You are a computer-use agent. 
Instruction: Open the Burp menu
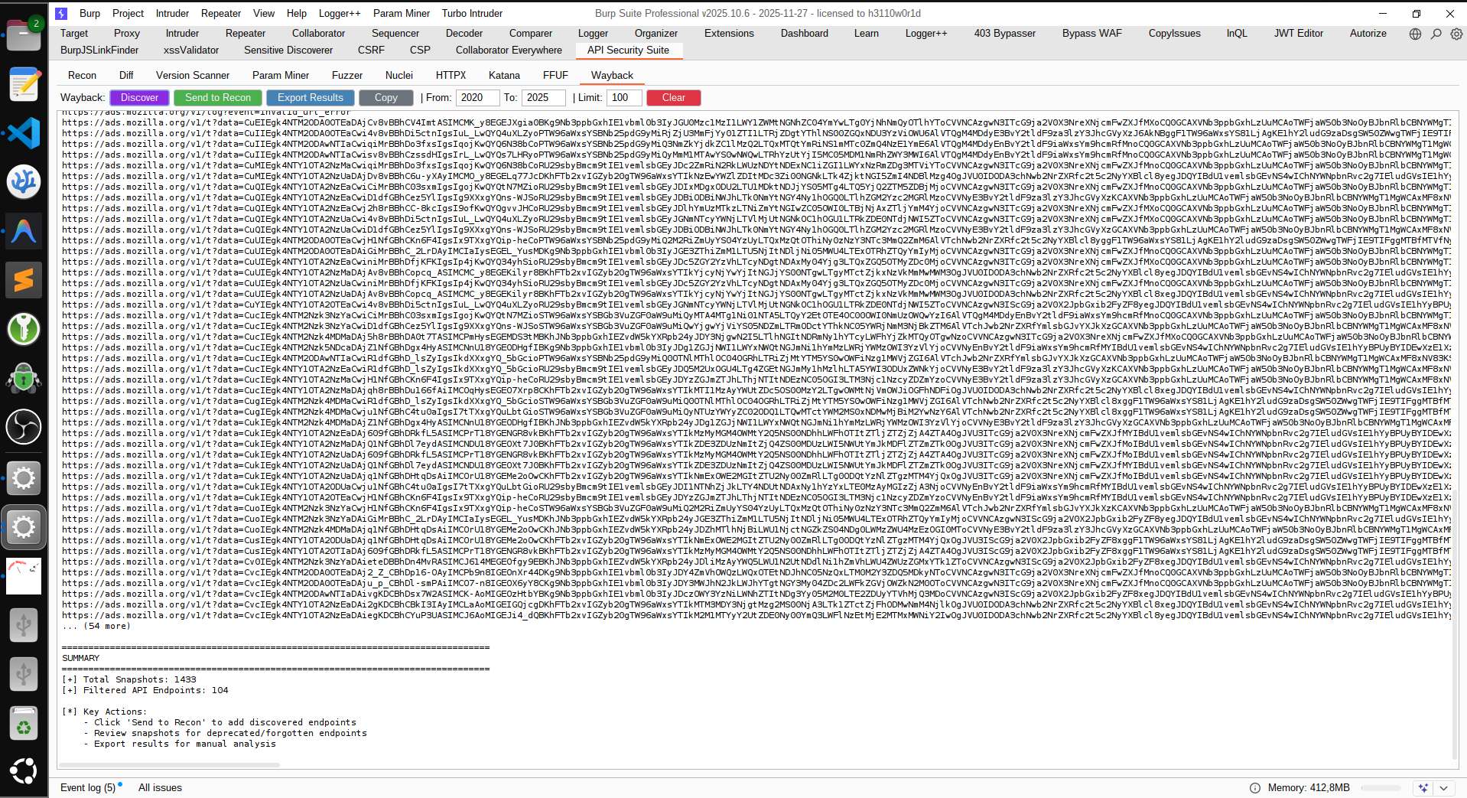[x=89, y=13]
